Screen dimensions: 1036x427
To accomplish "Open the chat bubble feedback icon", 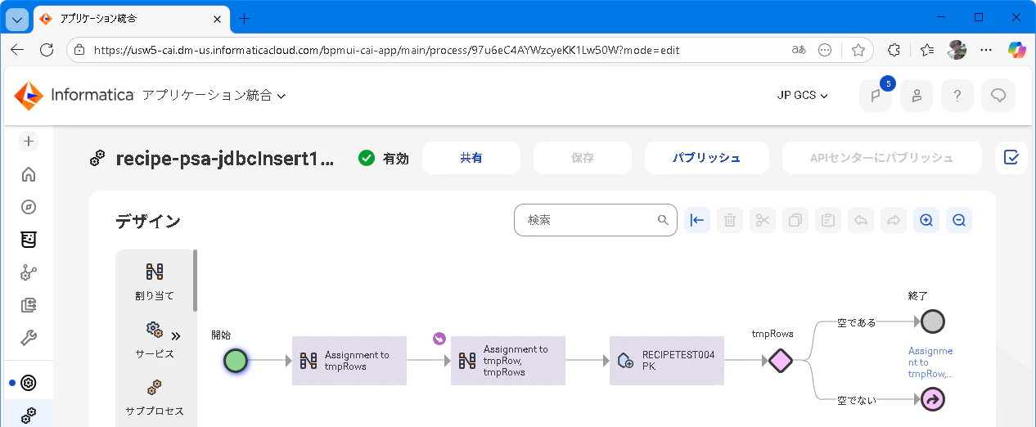I will pos(998,96).
